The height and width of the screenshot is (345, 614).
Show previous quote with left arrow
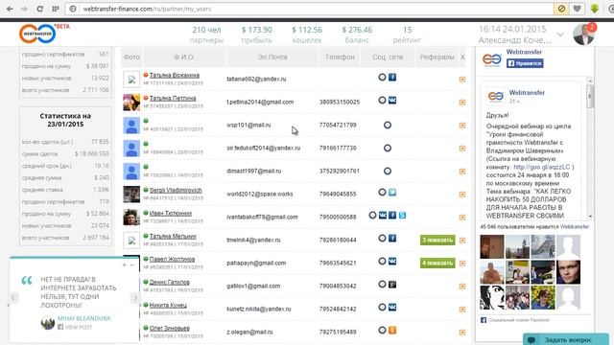[x=12, y=298]
